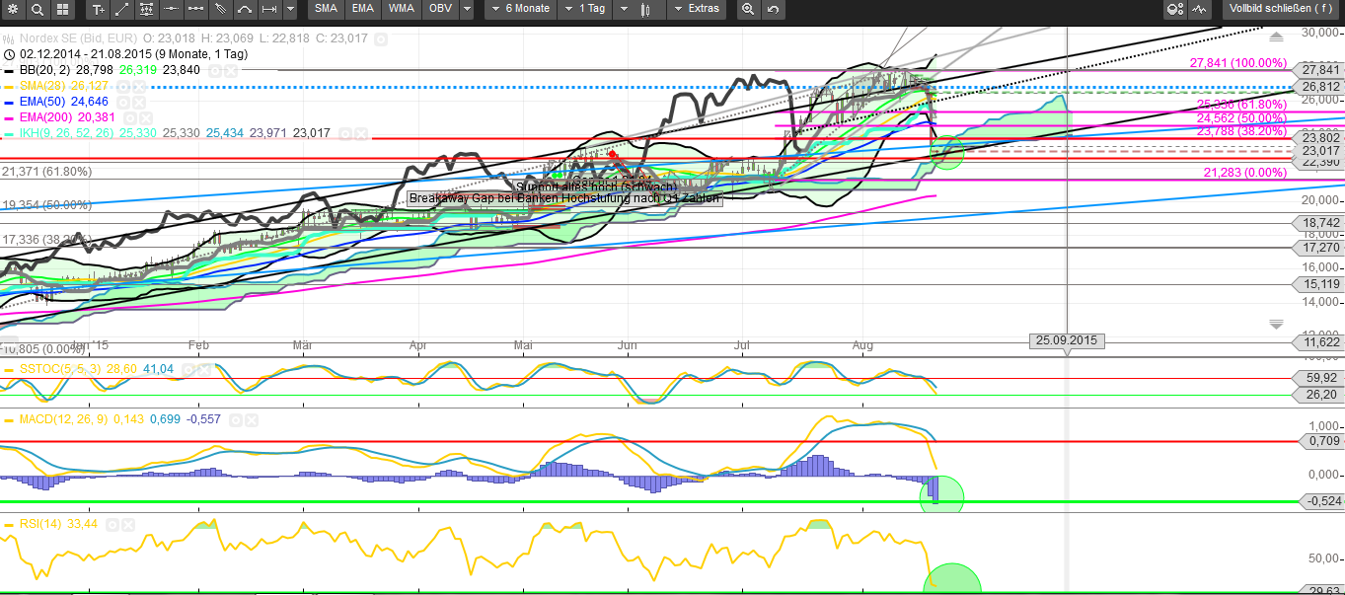Screen dimensions: 1345x595
Task: Open settings gear for EMA(200) indicator
Action: (130, 116)
